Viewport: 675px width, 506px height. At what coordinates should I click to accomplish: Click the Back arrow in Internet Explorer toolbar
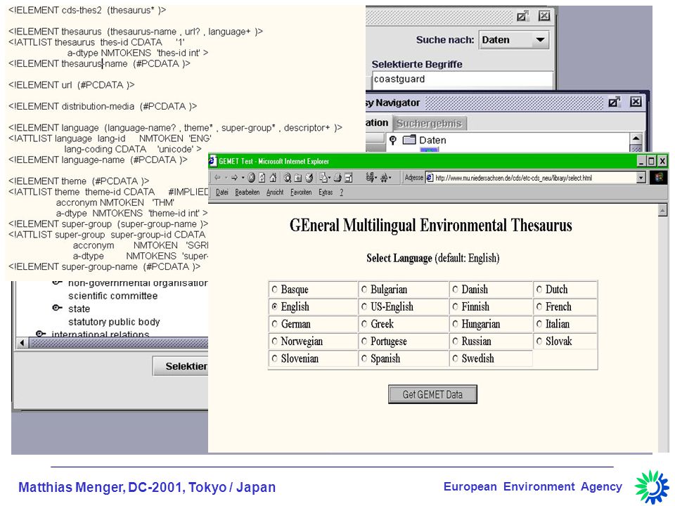click(x=217, y=178)
